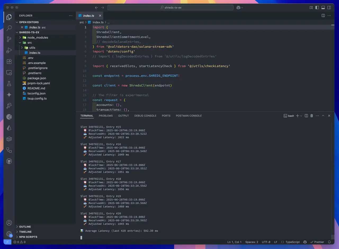This screenshot has height=249, width=339.
Task: Open the Accounts icon at bottom left
Action: tap(9, 223)
